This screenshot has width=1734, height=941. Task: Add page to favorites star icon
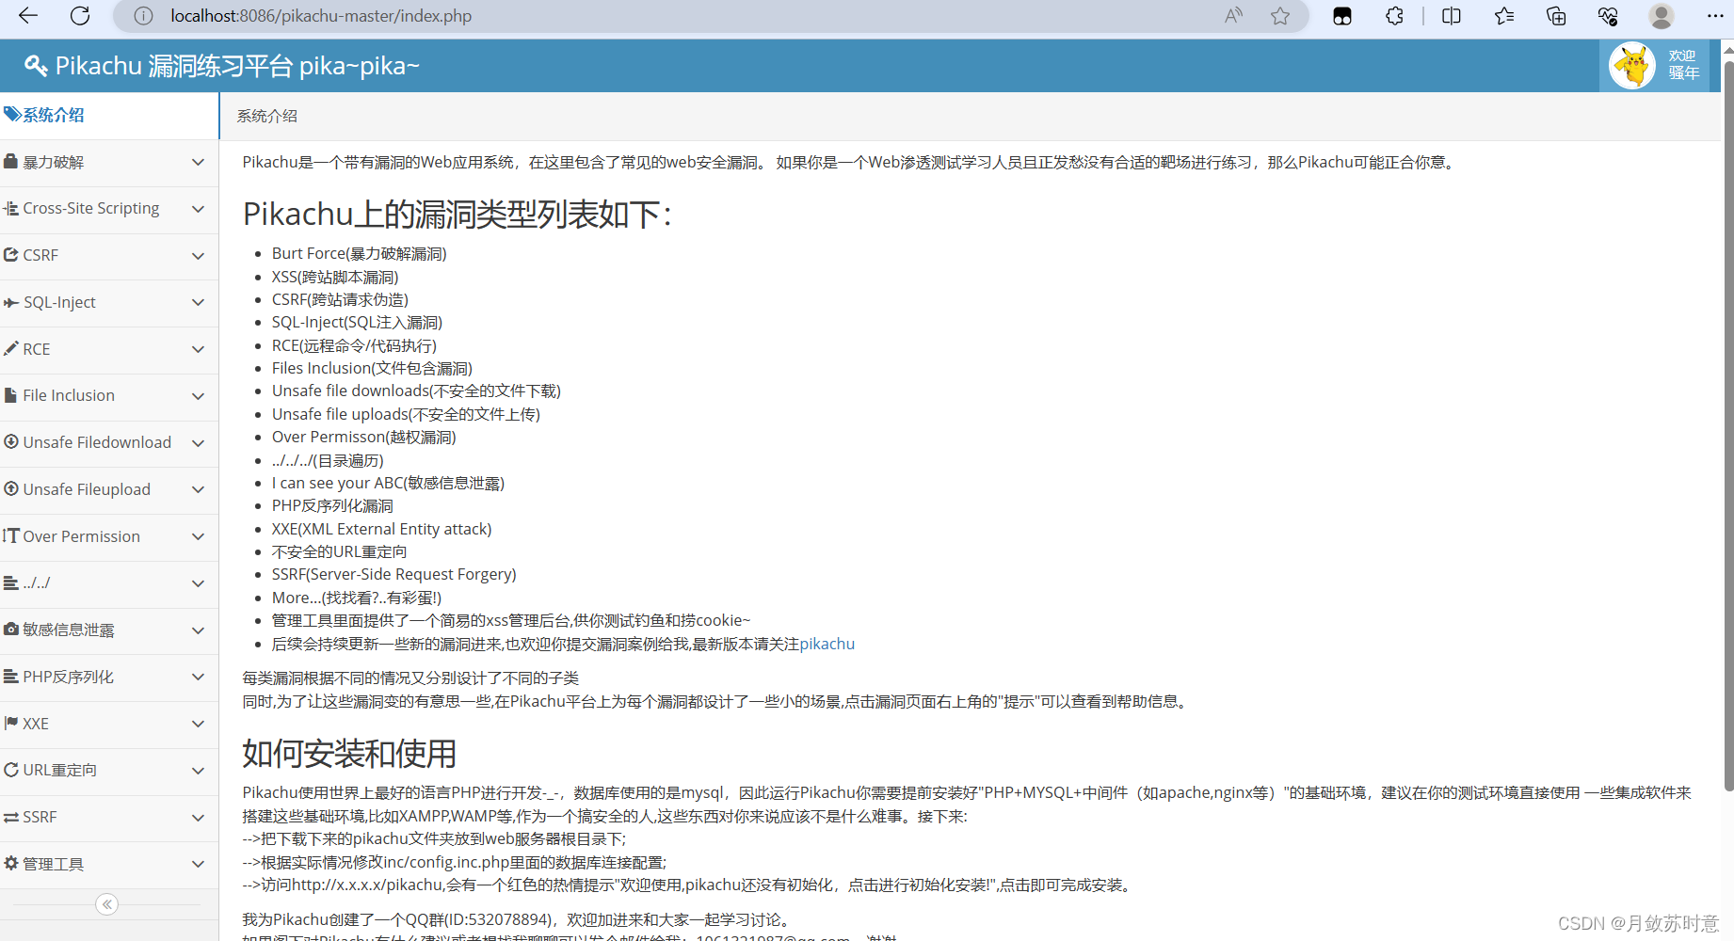click(1280, 16)
